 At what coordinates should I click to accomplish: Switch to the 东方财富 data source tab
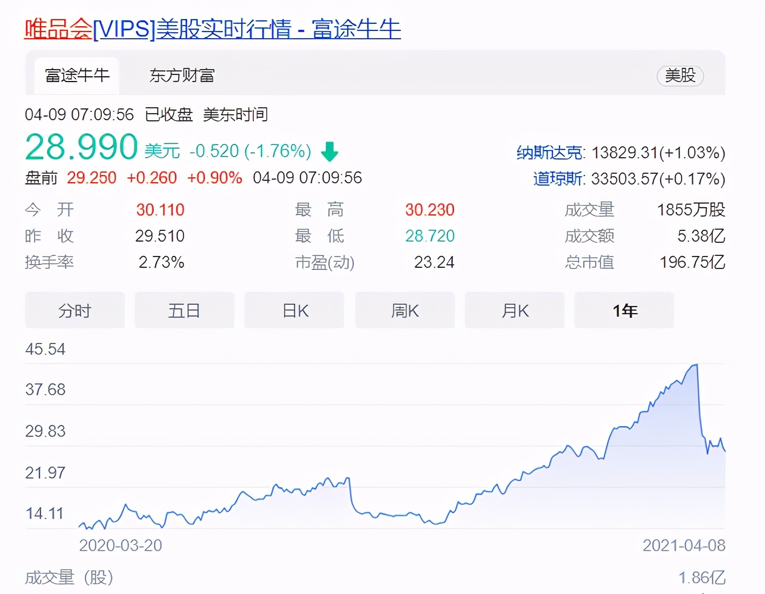(181, 76)
